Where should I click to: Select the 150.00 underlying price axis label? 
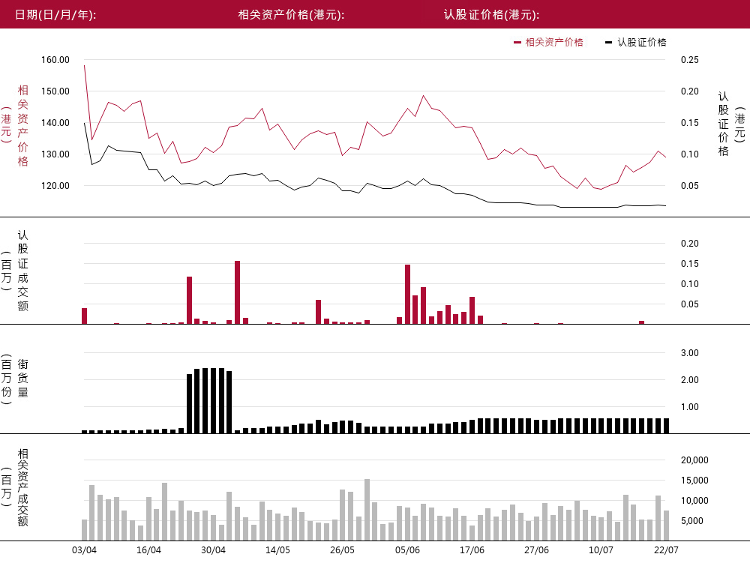[x=55, y=91]
